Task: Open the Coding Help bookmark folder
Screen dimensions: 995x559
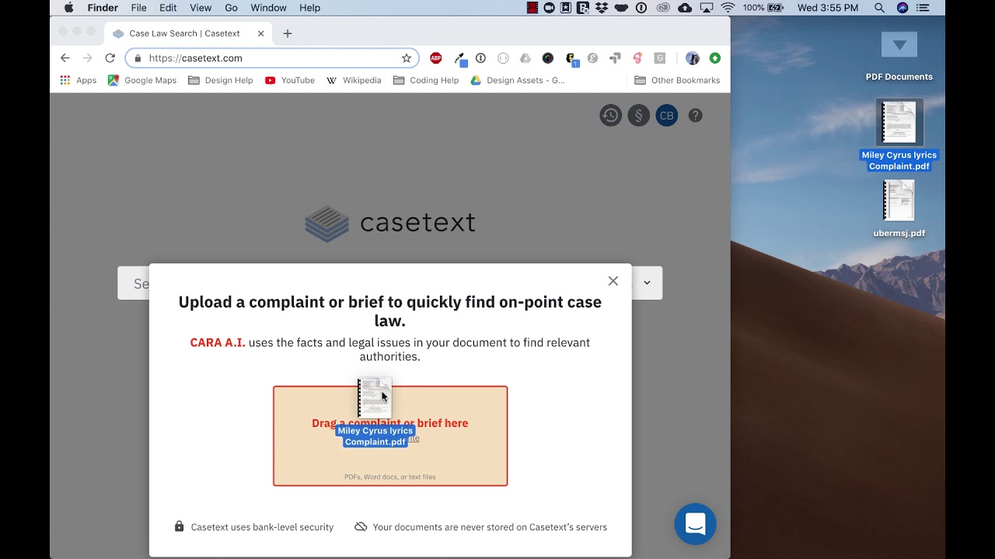Action: click(x=426, y=80)
